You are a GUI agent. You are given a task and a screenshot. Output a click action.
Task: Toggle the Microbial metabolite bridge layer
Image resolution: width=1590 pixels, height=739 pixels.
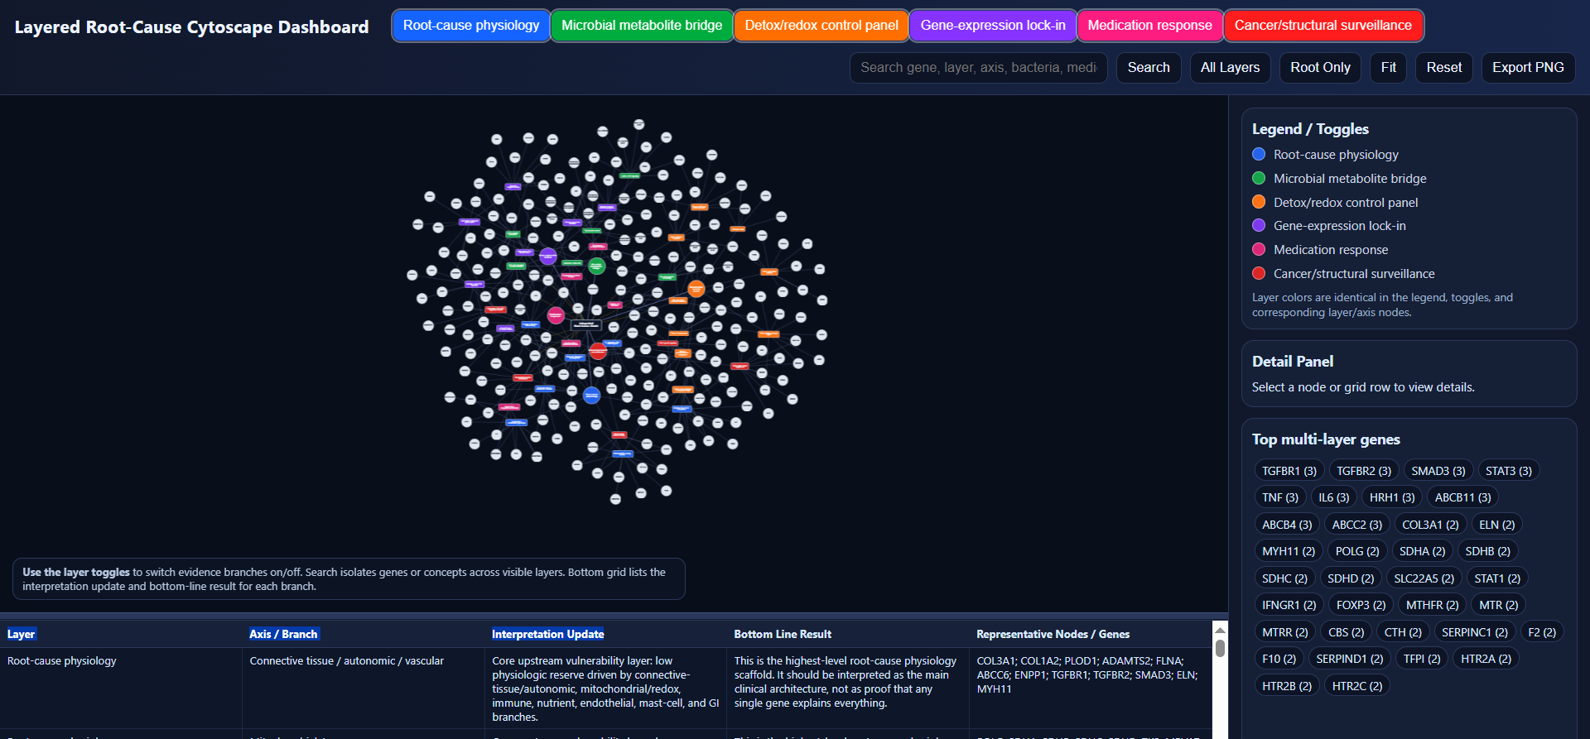pyautogui.click(x=642, y=26)
